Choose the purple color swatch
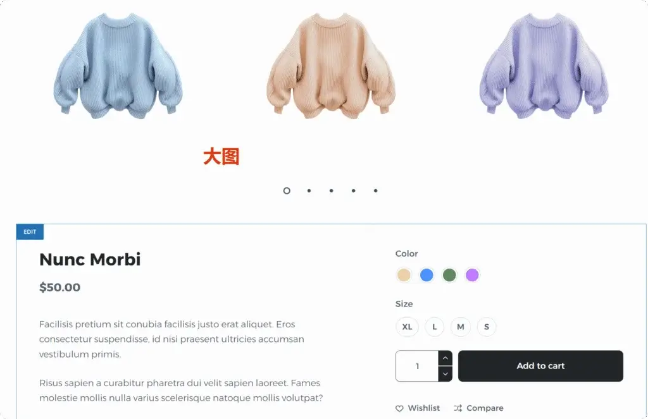The width and height of the screenshot is (648, 419). (472, 275)
